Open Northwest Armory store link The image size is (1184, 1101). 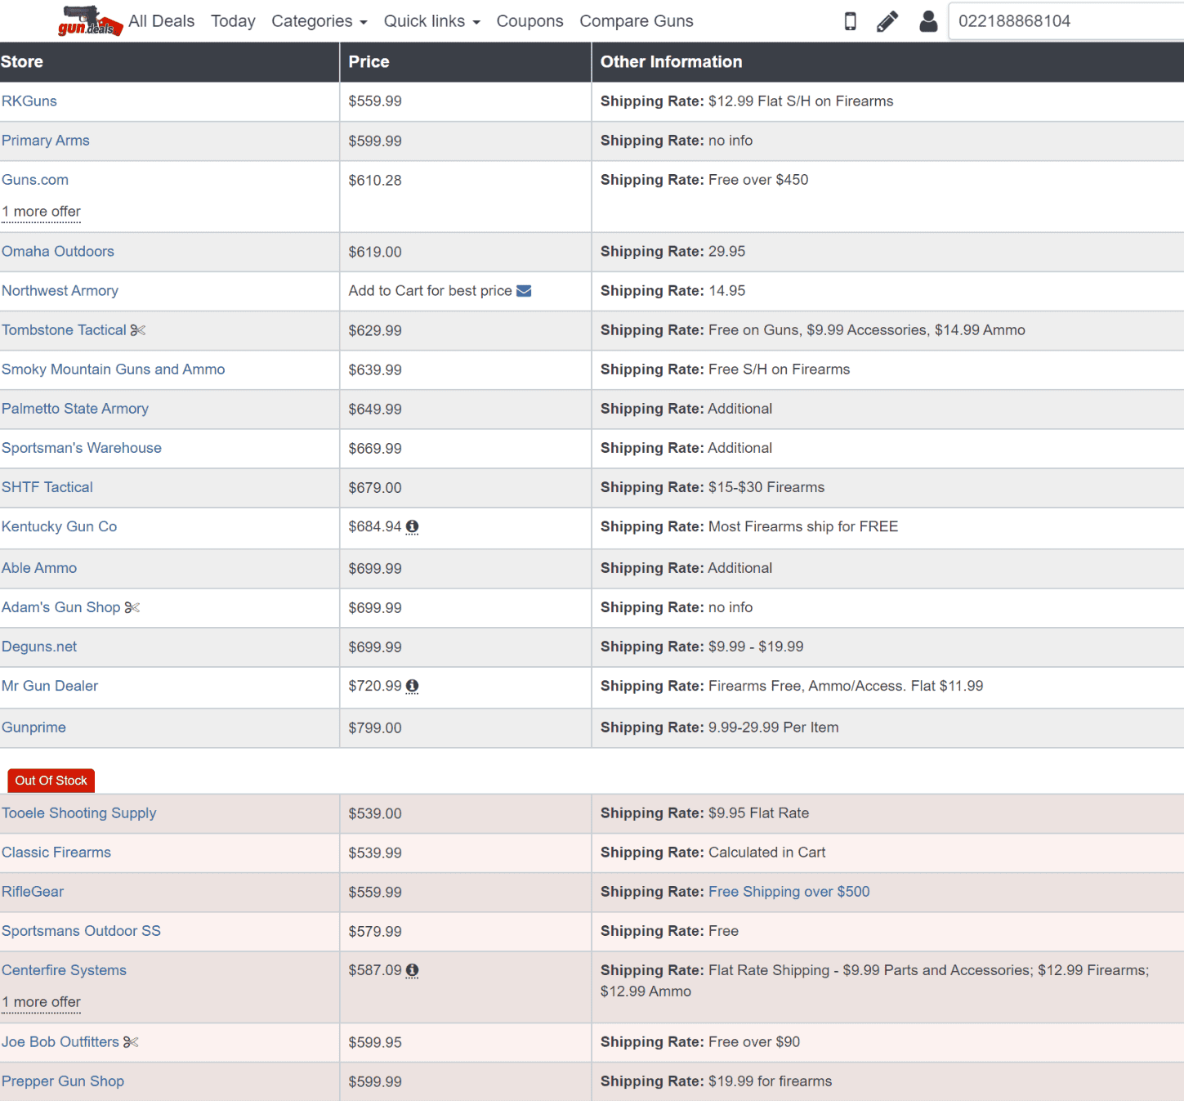point(60,291)
